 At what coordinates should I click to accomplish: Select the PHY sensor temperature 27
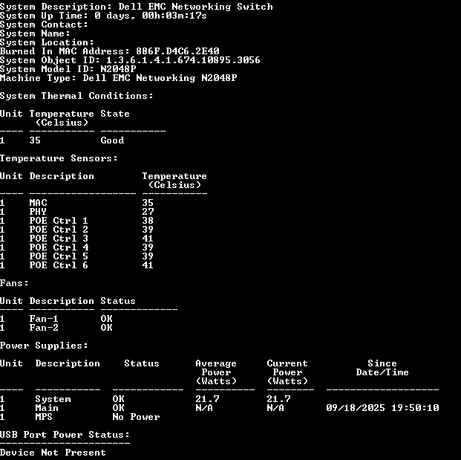point(148,212)
